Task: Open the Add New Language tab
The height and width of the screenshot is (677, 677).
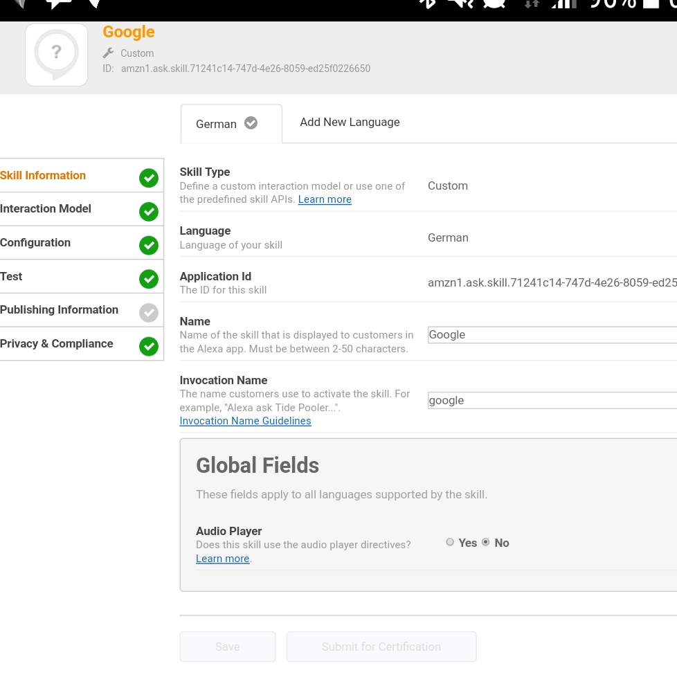Action: tap(350, 123)
